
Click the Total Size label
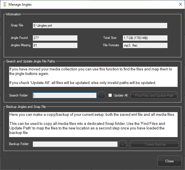click(110, 38)
